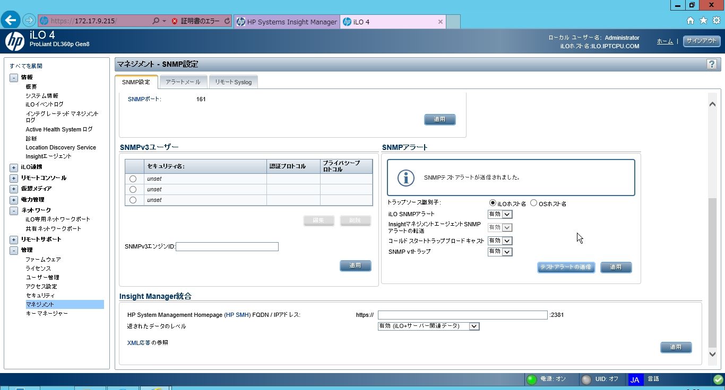
Task: Collapse the 情報 tree section
Action: coord(14,78)
